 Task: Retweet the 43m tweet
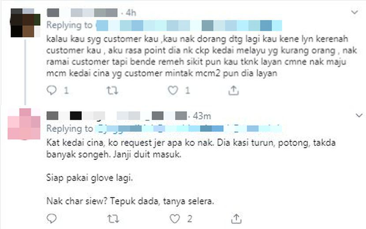pos(113,219)
